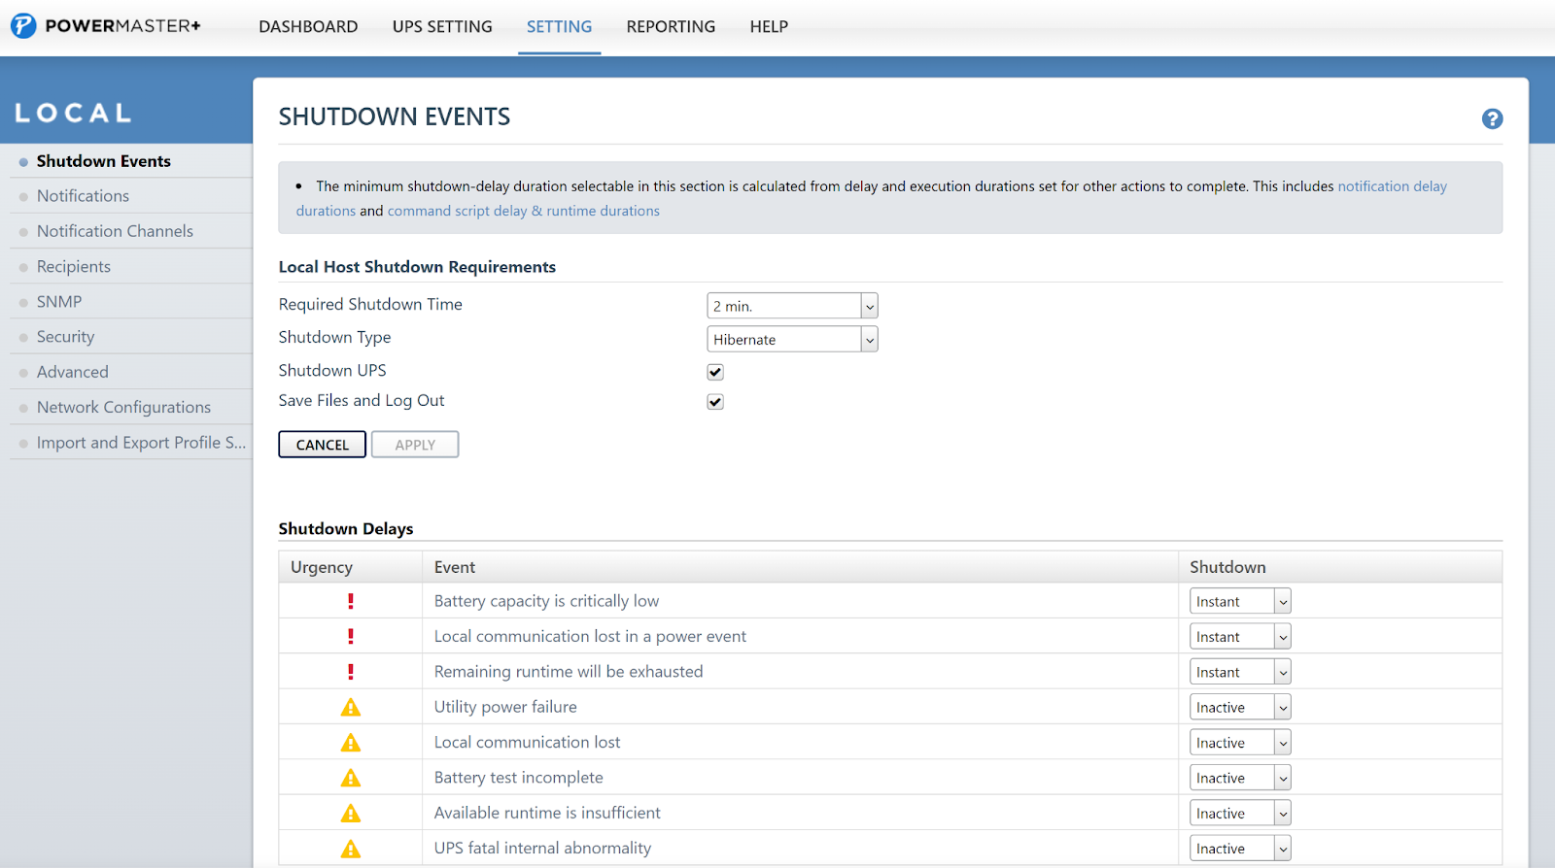The width and height of the screenshot is (1555, 868).
Task: Switch to the Dashboard tab
Action: [x=308, y=27]
